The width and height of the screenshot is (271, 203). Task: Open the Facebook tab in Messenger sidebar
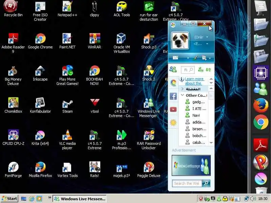[x=173, y=96]
